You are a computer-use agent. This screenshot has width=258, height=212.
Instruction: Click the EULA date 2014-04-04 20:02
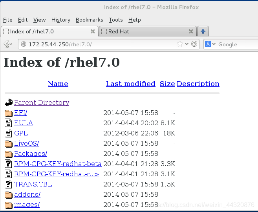coord(131,123)
